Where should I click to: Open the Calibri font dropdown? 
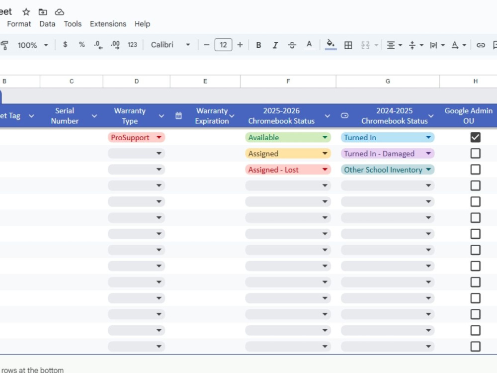170,45
